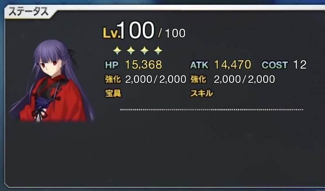Click the 強化 label under ATK
Viewport: 325px width, 191px height.
[x=198, y=79]
